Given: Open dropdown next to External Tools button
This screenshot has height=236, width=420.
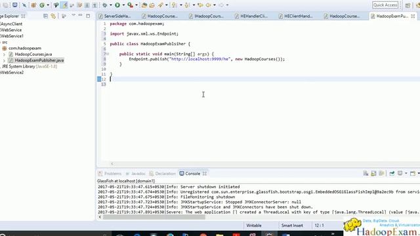Looking at the screenshot, I should [136, 5].
